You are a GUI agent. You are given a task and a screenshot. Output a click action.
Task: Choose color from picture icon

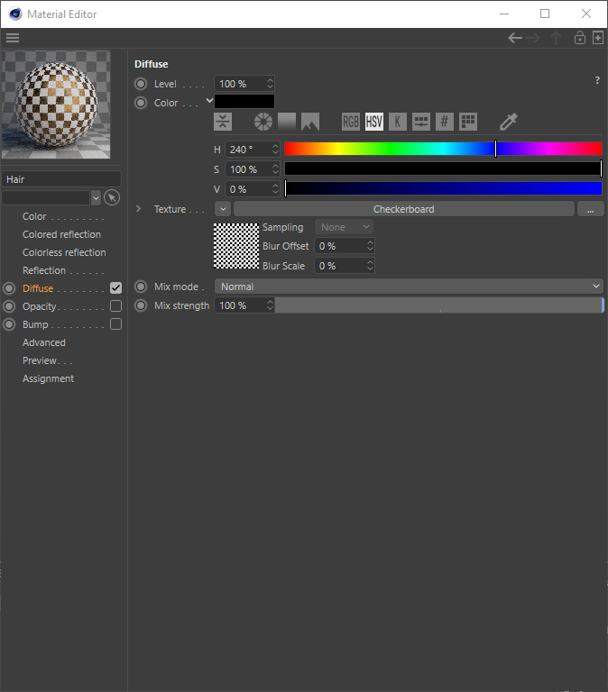point(310,122)
